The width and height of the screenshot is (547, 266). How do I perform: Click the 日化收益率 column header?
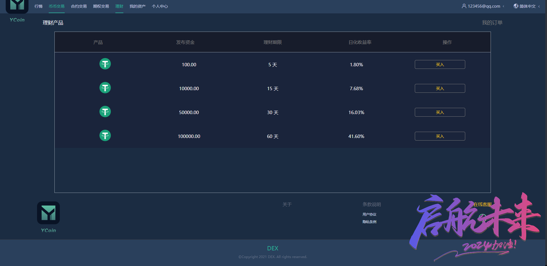[x=360, y=42]
